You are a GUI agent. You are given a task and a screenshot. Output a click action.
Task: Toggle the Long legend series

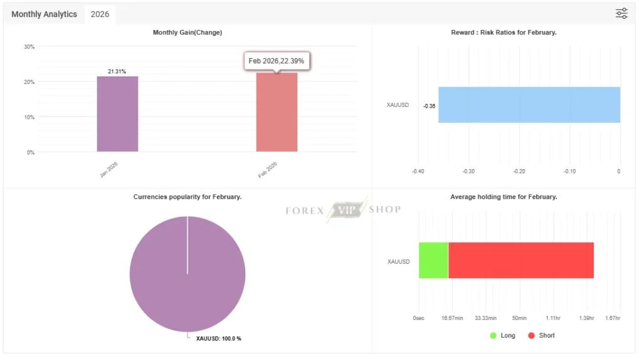click(502, 335)
